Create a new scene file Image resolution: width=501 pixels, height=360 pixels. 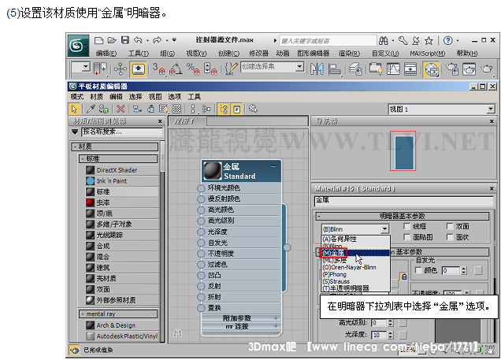99,40
